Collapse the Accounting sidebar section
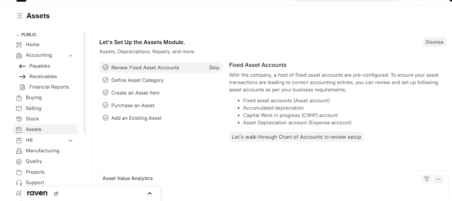Screen dimensions: 452x201 [70, 55]
